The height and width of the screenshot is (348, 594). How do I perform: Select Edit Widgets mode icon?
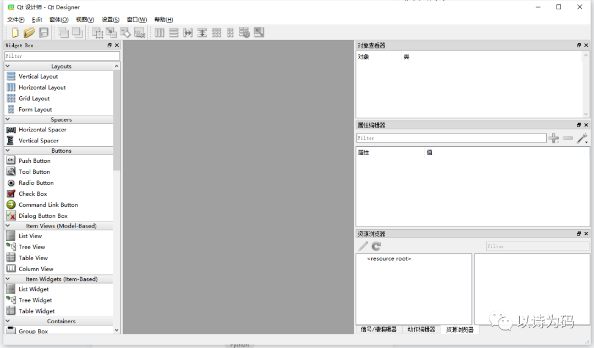(97, 32)
